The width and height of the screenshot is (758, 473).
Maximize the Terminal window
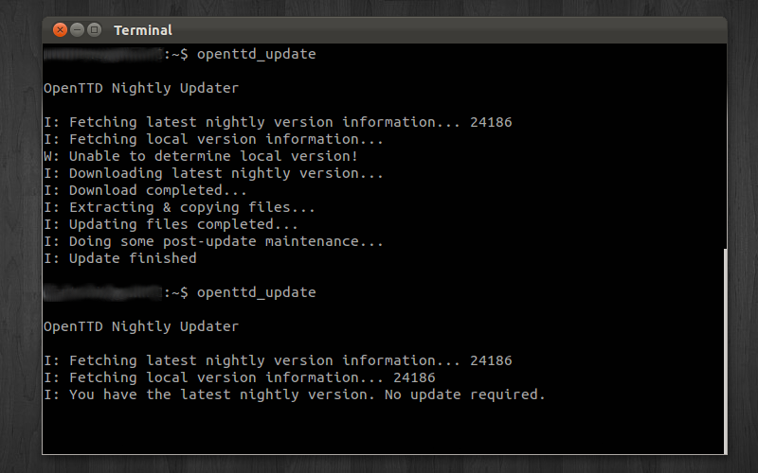tap(95, 30)
